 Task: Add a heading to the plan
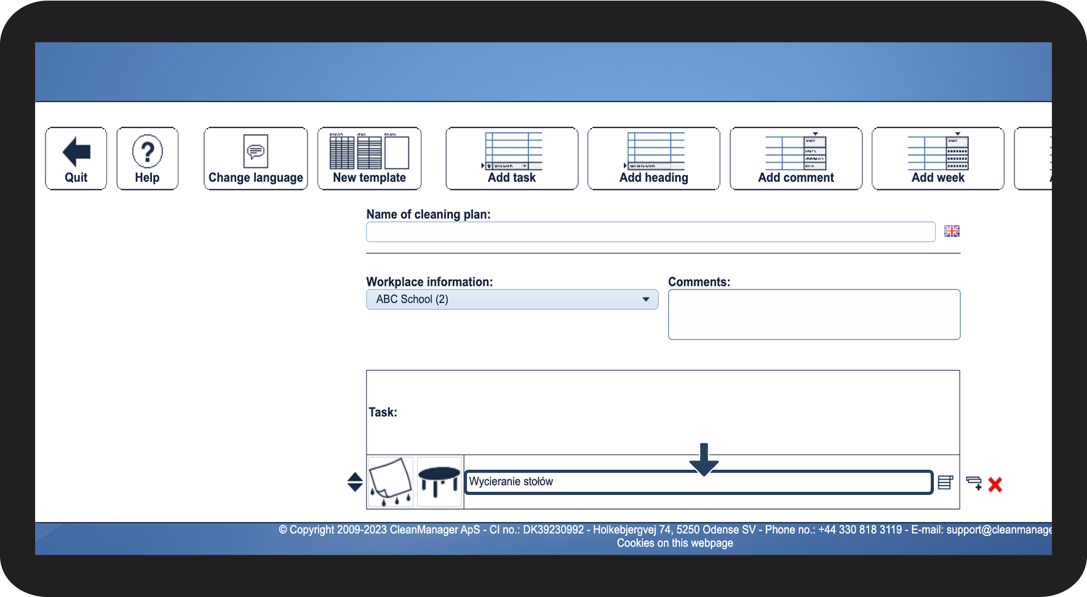654,159
